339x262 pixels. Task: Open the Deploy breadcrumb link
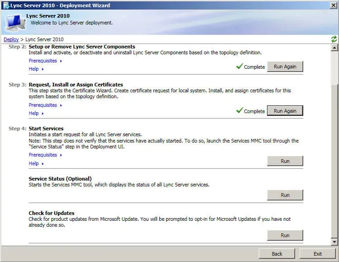coord(11,39)
